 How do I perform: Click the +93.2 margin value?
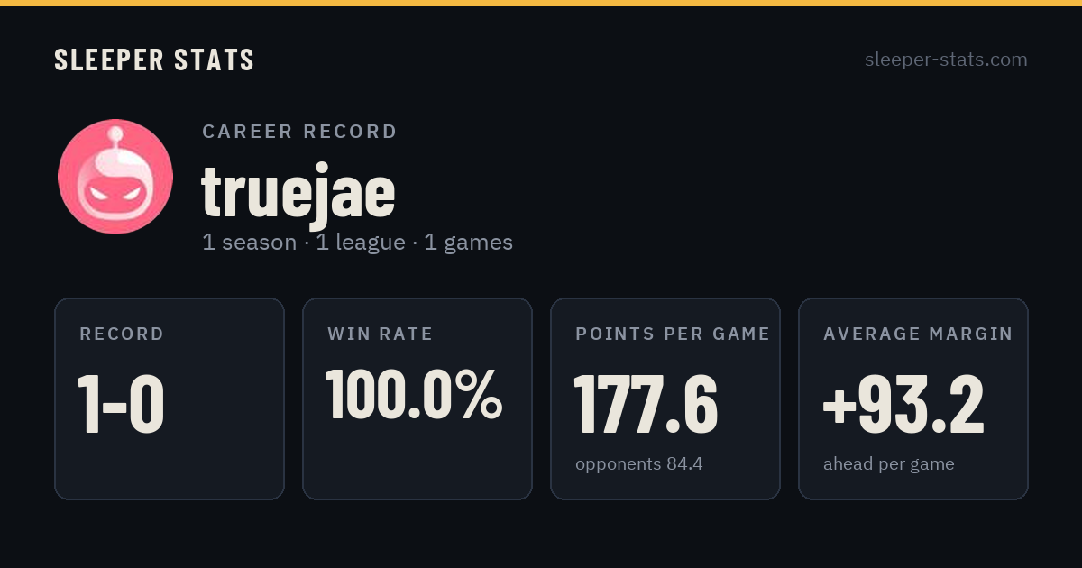point(903,405)
